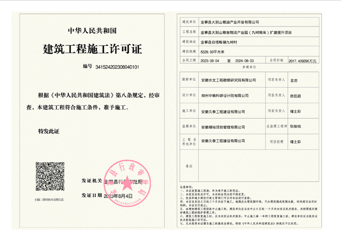
Task: Select the name 岳佳超
Action: click(x=295, y=96)
